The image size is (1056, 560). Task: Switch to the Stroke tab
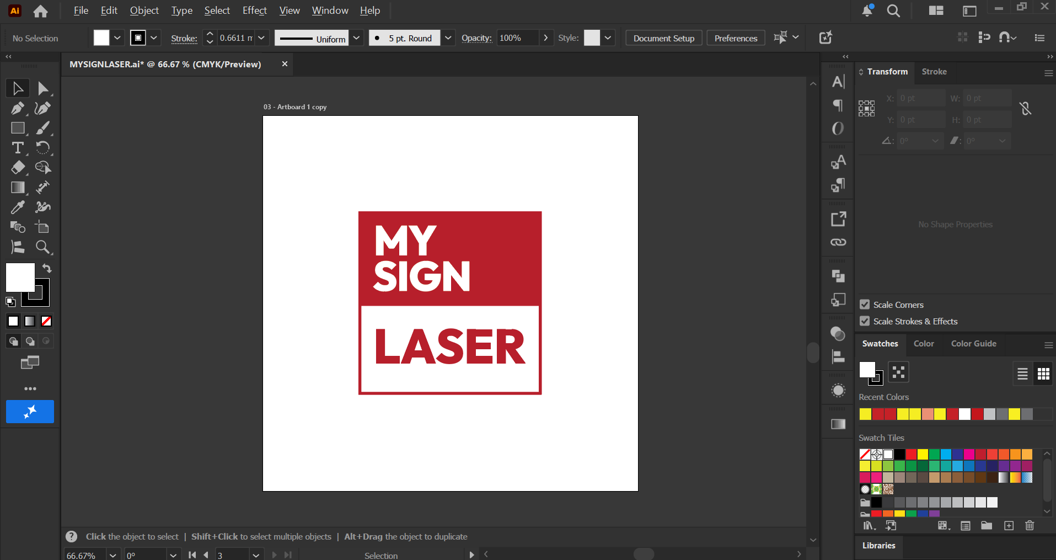pyautogui.click(x=934, y=72)
